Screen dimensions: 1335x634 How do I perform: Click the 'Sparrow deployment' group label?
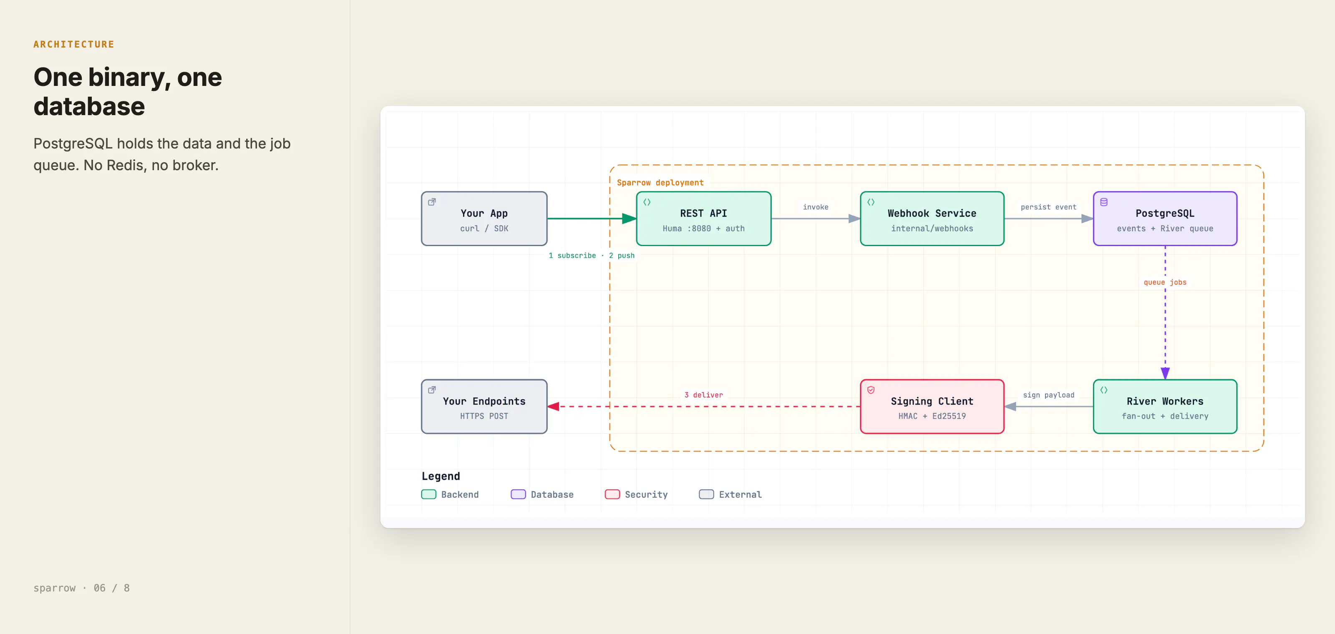(660, 183)
